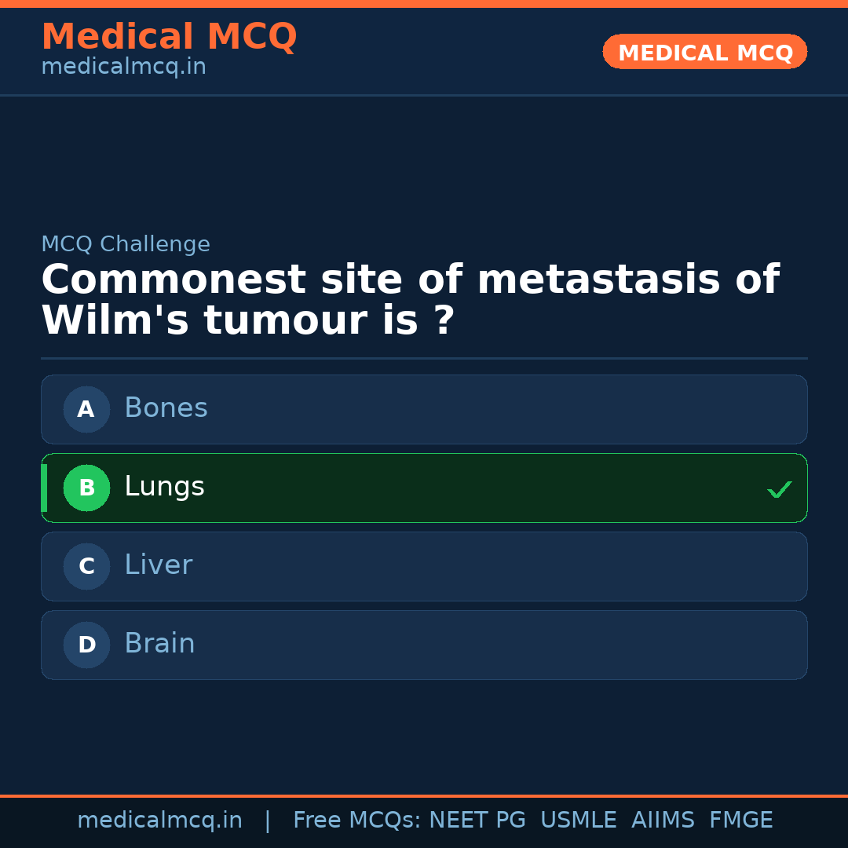Open the medicalmcq.in link under the header title
This screenshot has height=848, width=848.
click(x=123, y=67)
